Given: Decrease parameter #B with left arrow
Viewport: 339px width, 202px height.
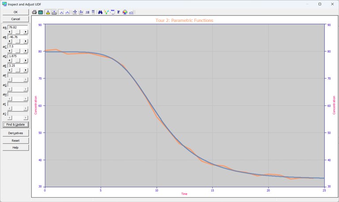Looking at the screenshot, I should point(10,41).
